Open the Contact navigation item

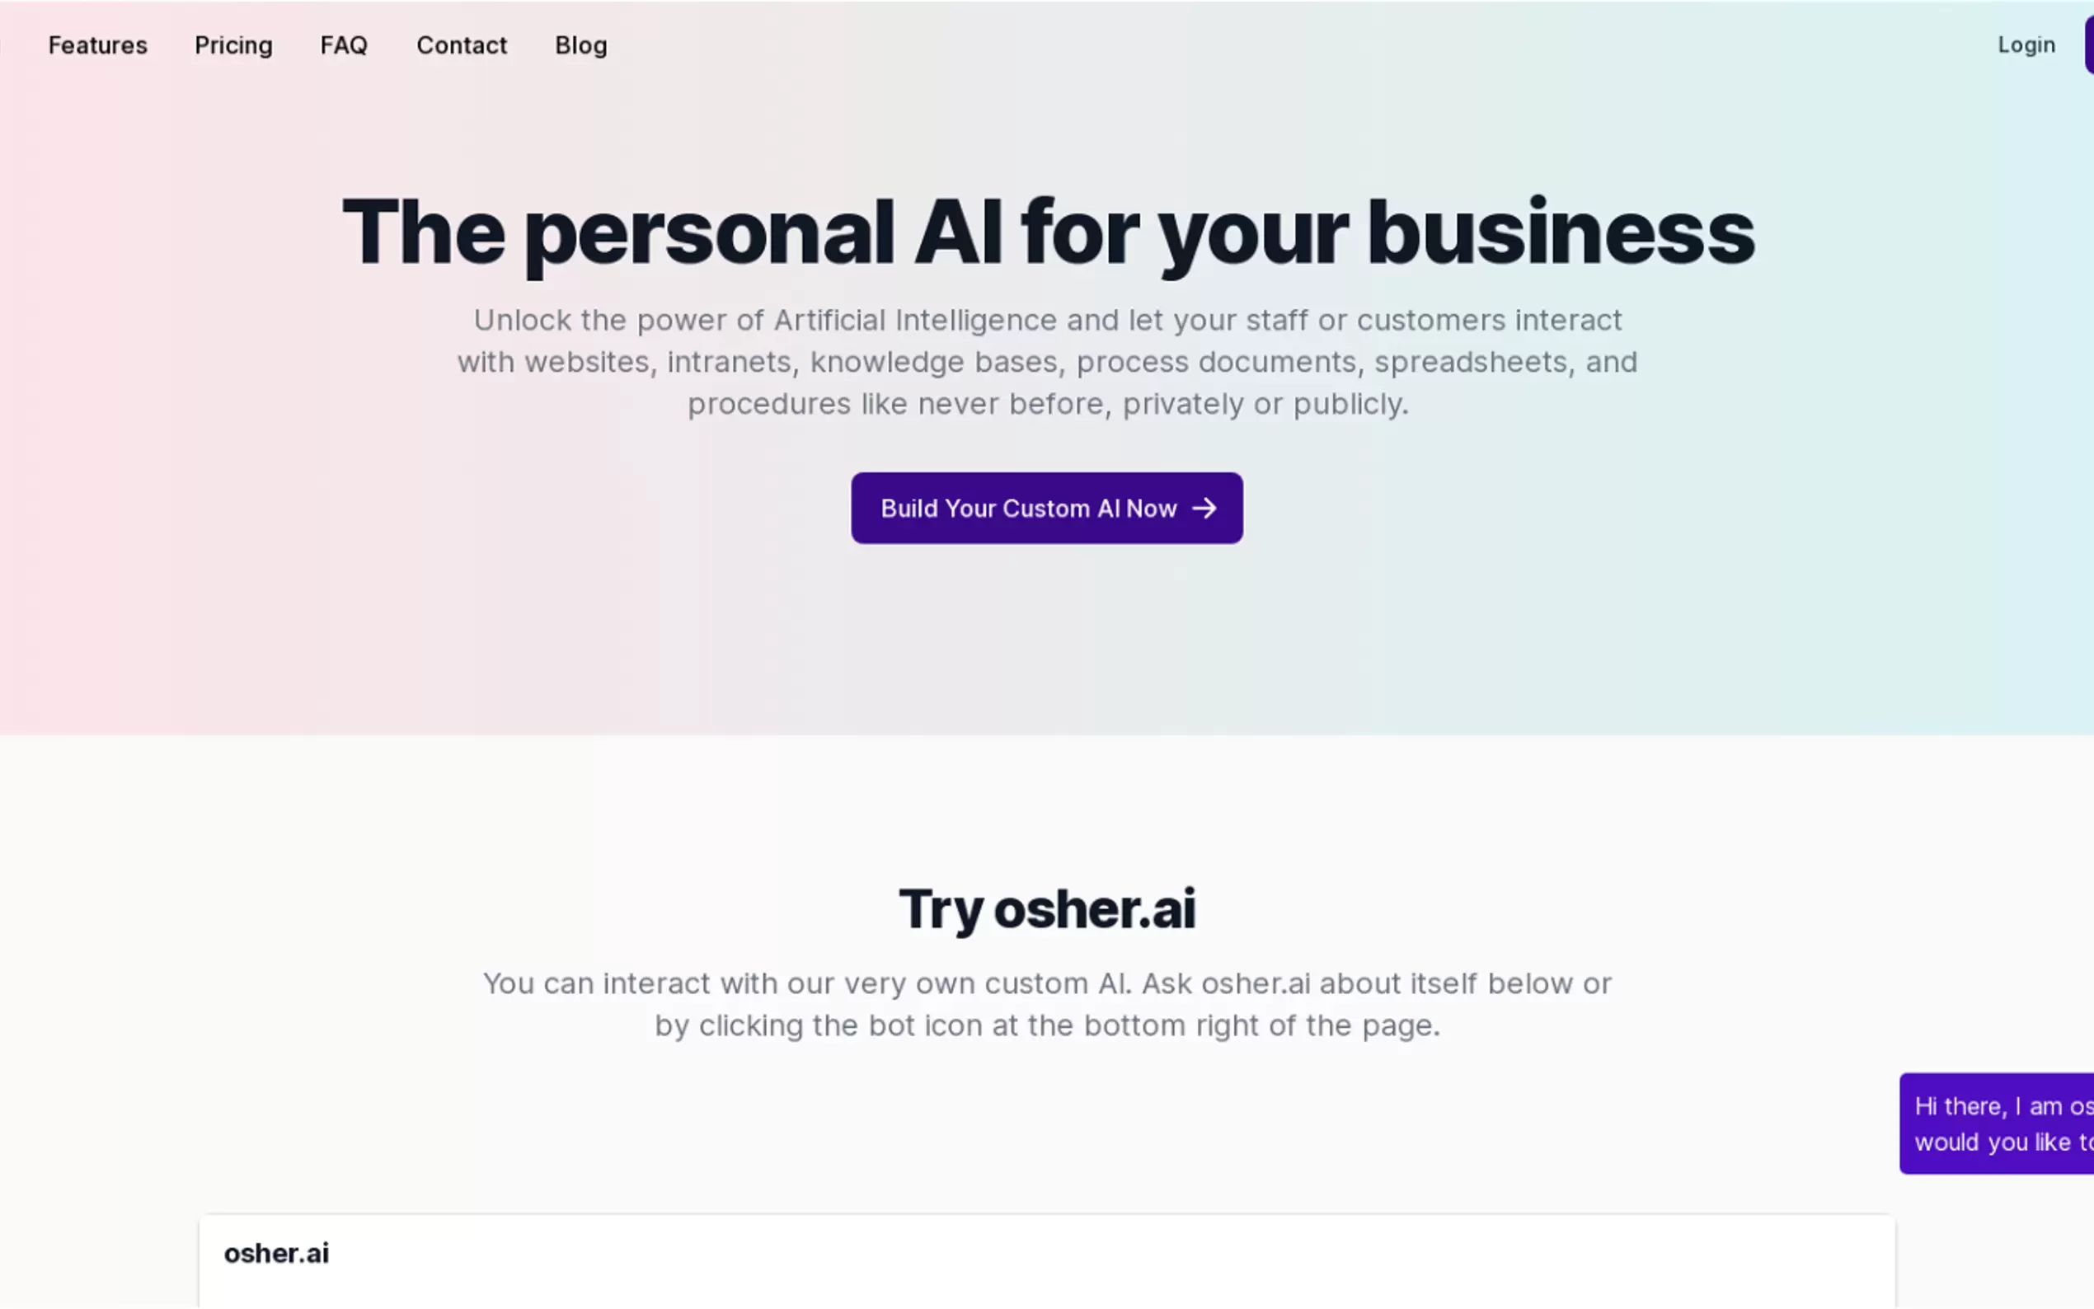point(462,45)
